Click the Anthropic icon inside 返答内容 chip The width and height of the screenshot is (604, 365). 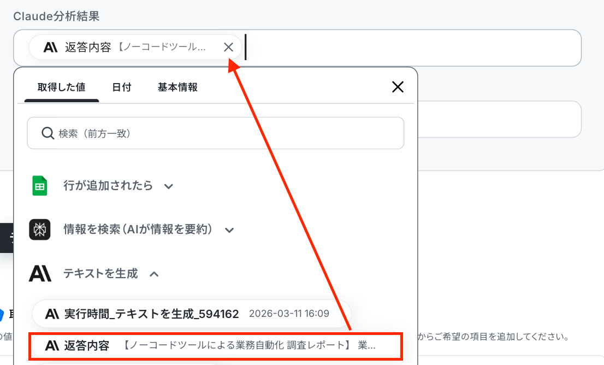click(50, 48)
